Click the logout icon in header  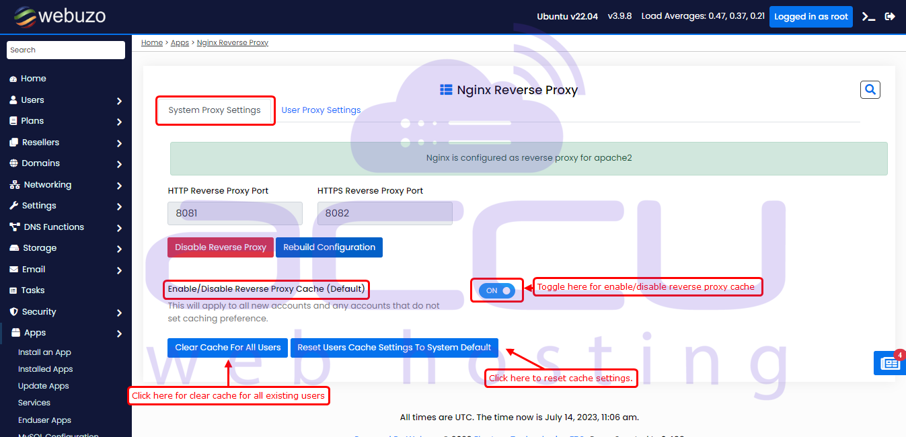[890, 17]
